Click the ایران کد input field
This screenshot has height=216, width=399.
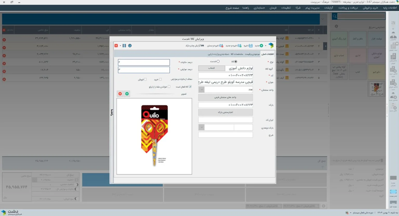point(225,120)
